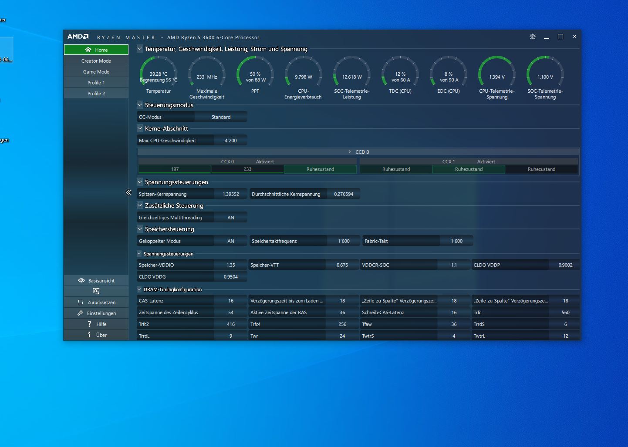The width and height of the screenshot is (628, 447).
Task: Select Profile 1
Action: coord(96,83)
